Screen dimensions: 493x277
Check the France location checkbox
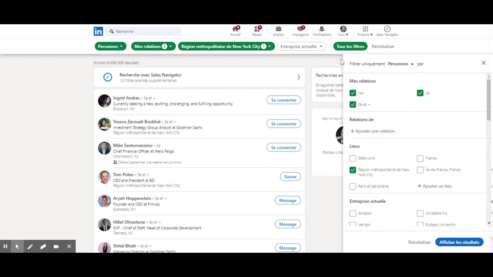click(420, 158)
